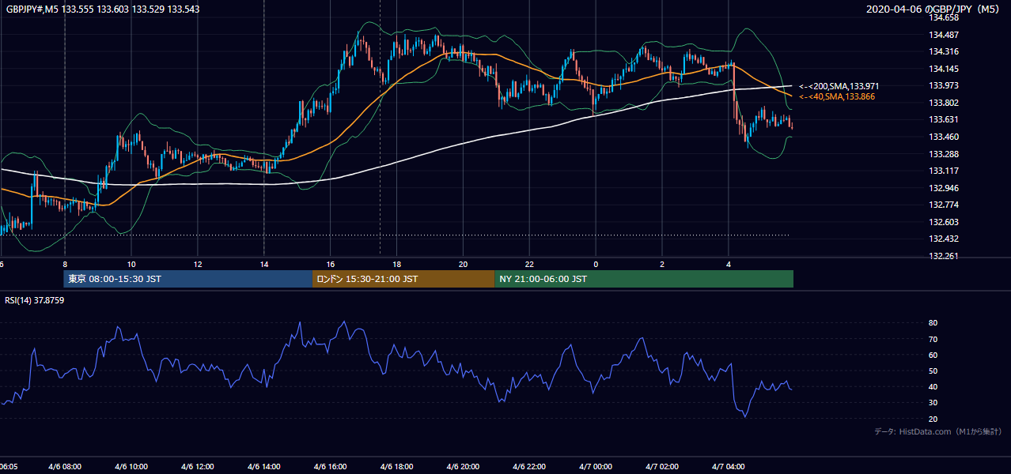Click price axis value 134.145
The width and height of the screenshot is (1011, 474).
[x=944, y=69]
